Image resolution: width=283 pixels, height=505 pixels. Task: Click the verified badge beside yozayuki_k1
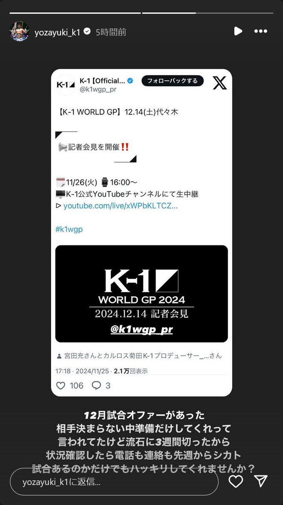coord(87,31)
